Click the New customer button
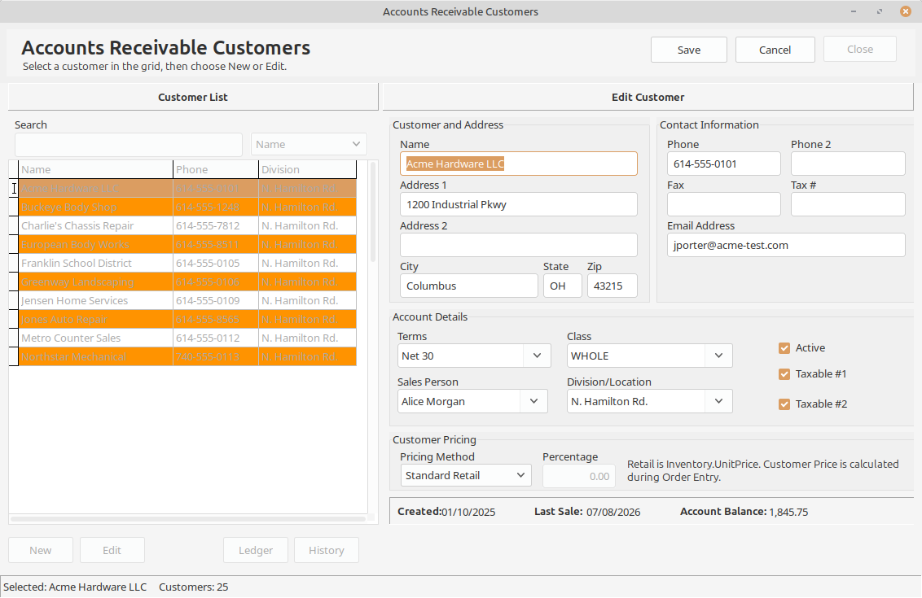This screenshot has width=922, height=598. [x=41, y=551]
